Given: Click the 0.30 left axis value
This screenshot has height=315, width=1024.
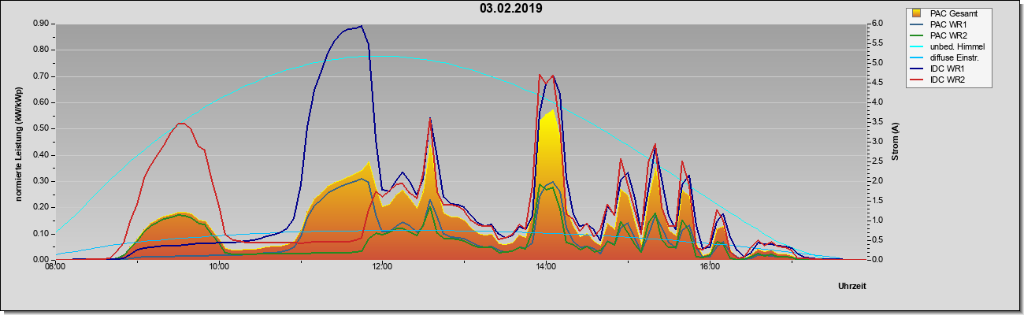Looking at the screenshot, I should pos(40,181).
